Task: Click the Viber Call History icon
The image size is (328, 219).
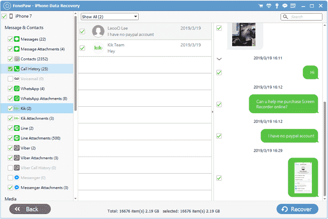Action: pos(17,168)
